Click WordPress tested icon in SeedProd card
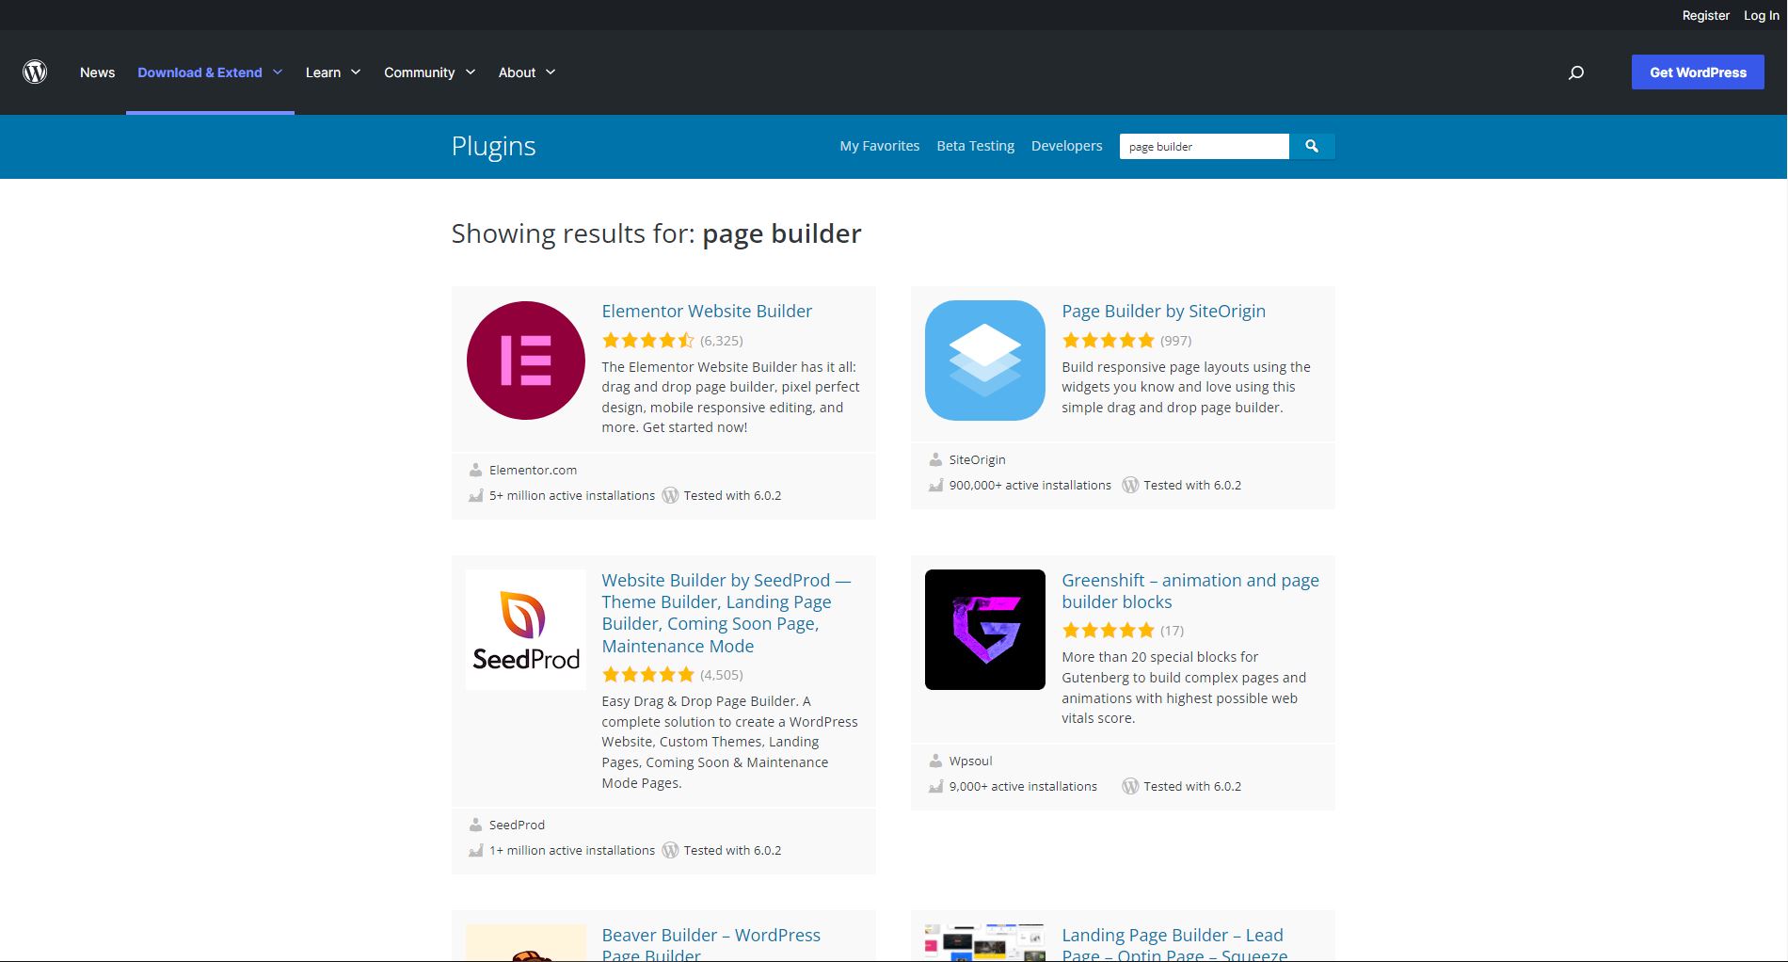Image resolution: width=1788 pixels, height=962 pixels. click(x=670, y=850)
